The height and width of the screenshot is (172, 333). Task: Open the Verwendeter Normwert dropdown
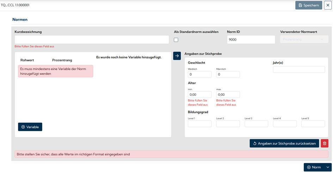click(x=303, y=39)
